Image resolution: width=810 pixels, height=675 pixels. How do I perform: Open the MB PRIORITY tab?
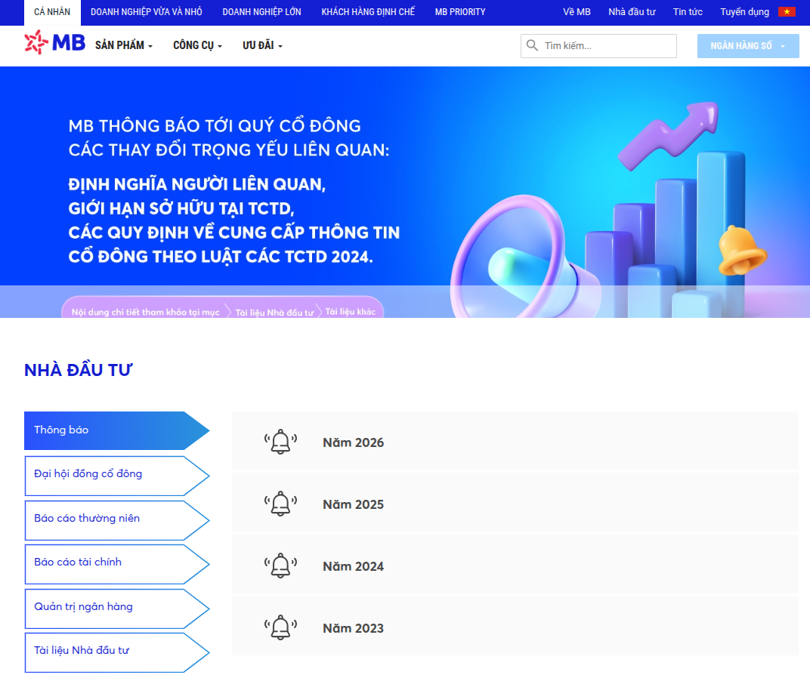[x=460, y=12]
